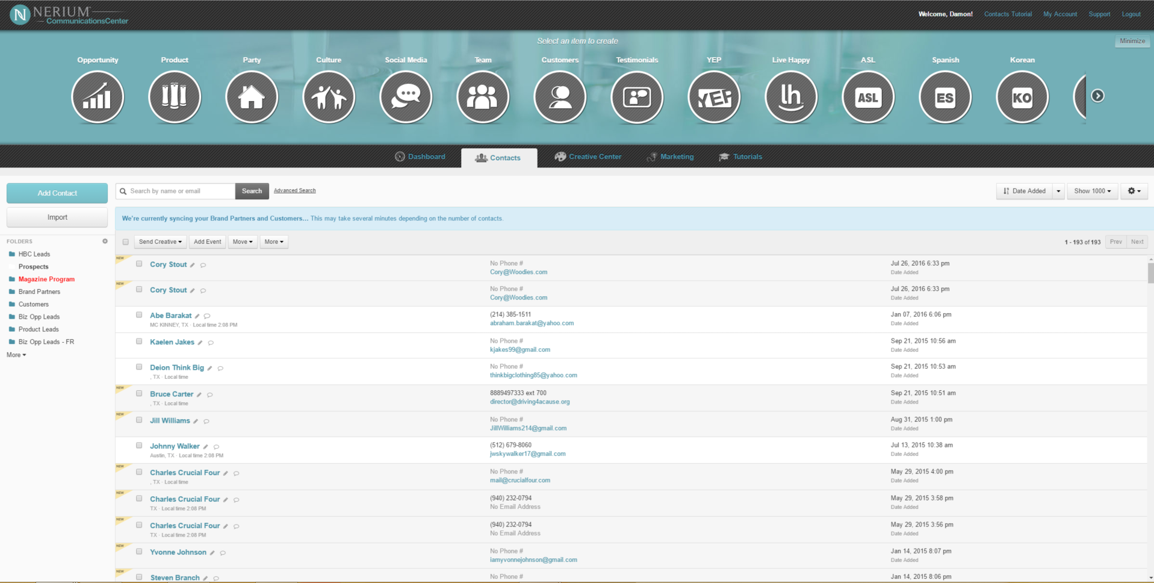Open the More actions dropdown in toolbar

tap(274, 242)
